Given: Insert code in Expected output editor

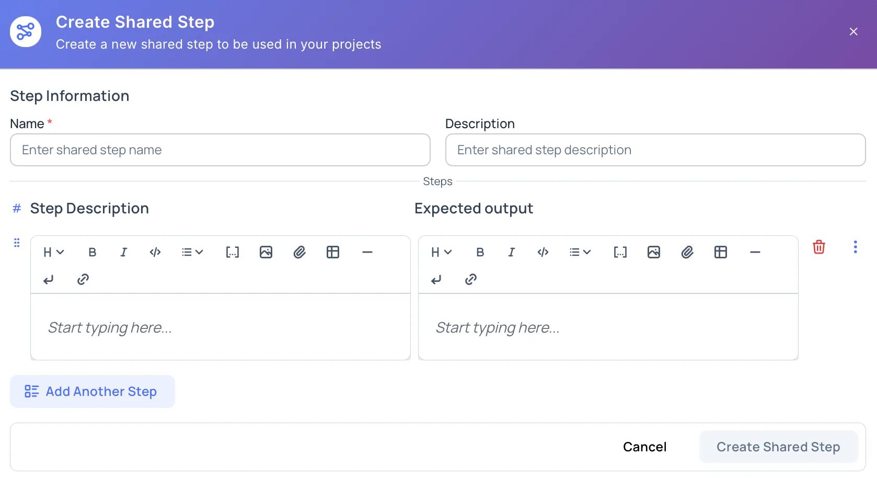Looking at the screenshot, I should pos(543,252).
